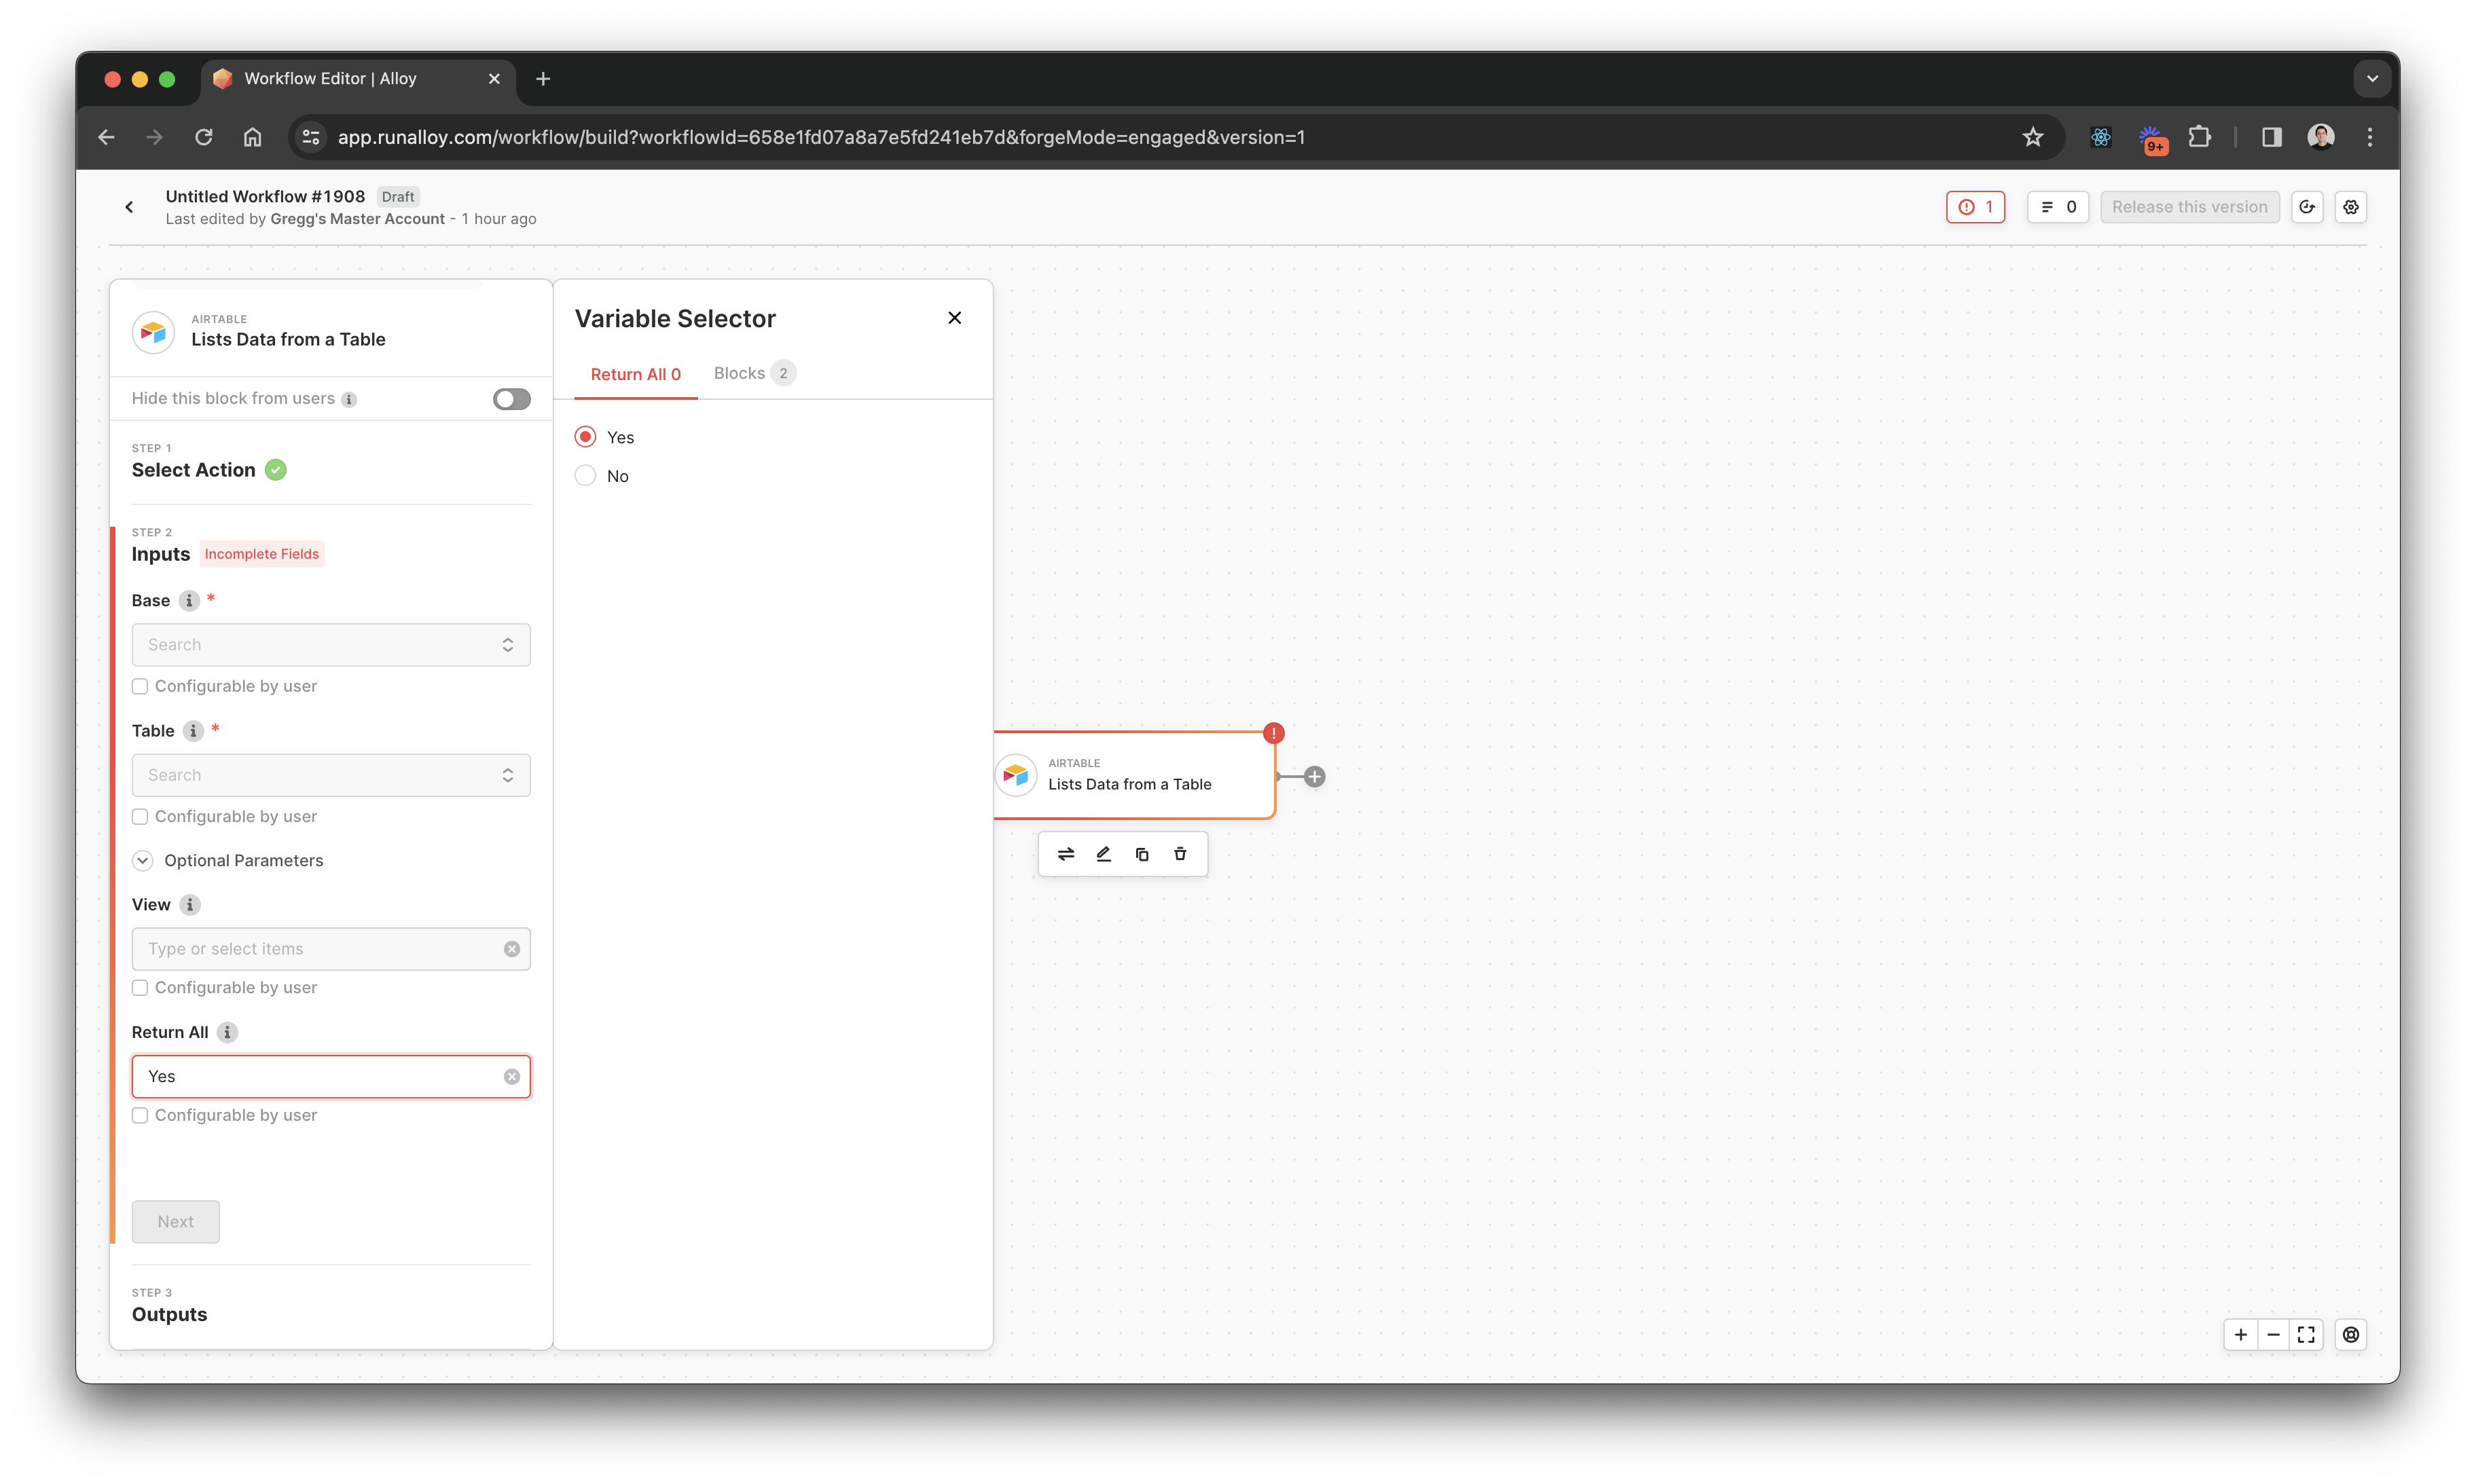The image size is (2476, 1484).
Task: Click the version history refresh icon
Action: pos(2307,207)
